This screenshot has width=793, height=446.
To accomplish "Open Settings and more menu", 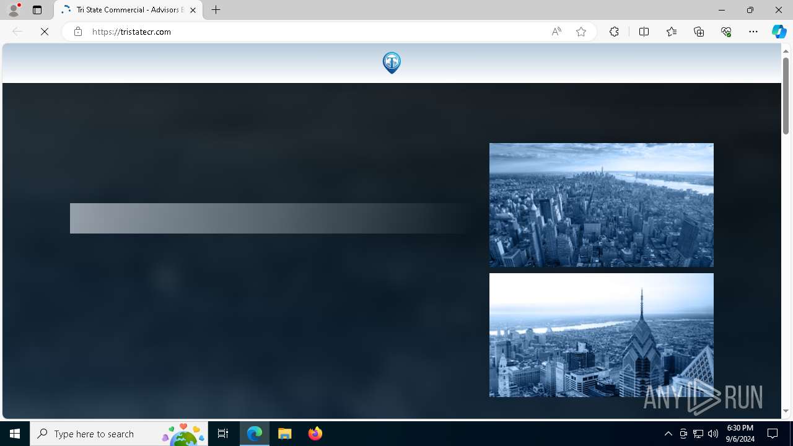I will (753, 32).
